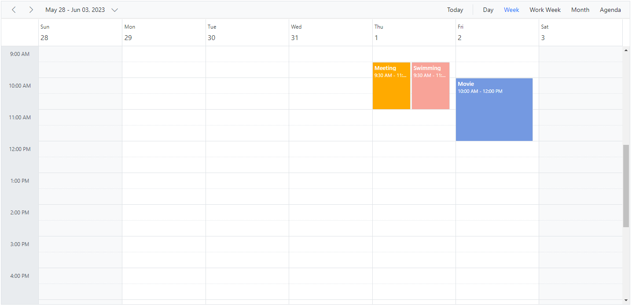This screenshot has width=632, height=306.
Task: Click the 12:00 PM time label
Action: pyautogui.click(x=20, y=149)
